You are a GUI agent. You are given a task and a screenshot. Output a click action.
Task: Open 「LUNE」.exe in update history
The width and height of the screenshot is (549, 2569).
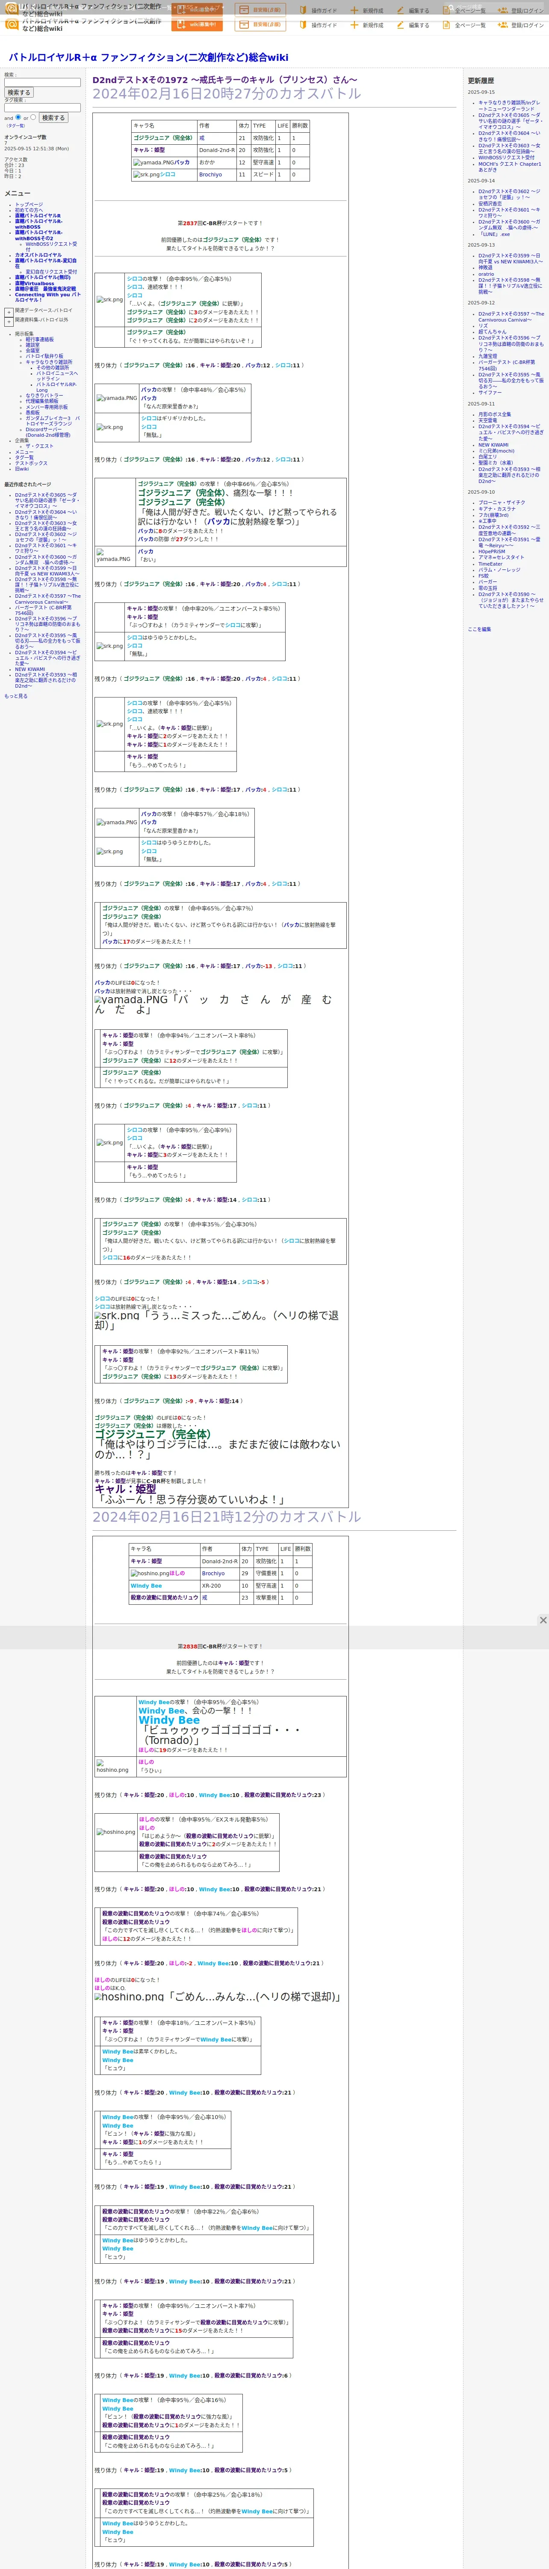[x=495, y=234]
